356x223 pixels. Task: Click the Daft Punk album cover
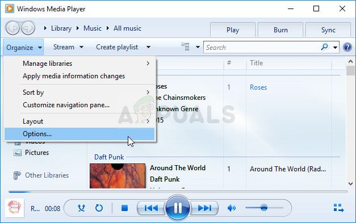point(118,176)
